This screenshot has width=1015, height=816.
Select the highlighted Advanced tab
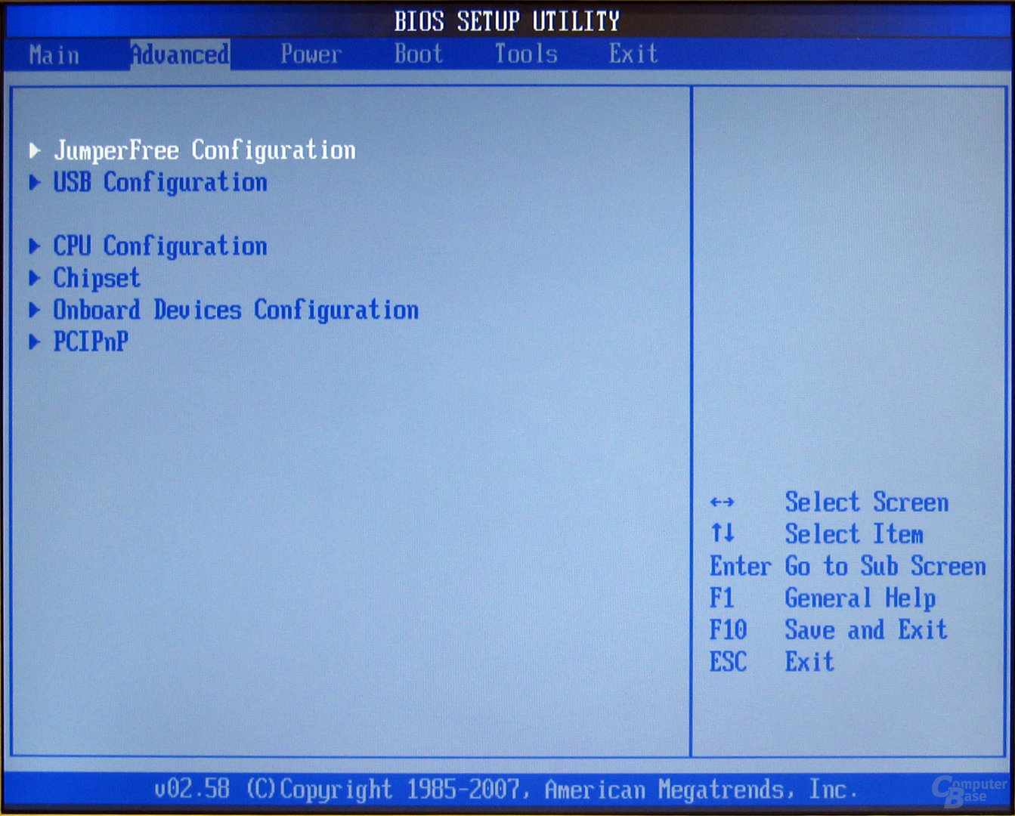[180, 54]
